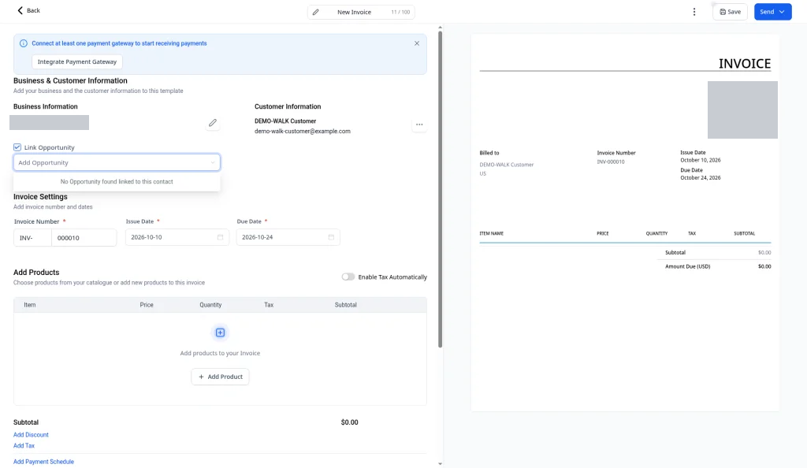Click the Price column header in products table
This screenshot has width=807, height=468.
click(147, 305)
